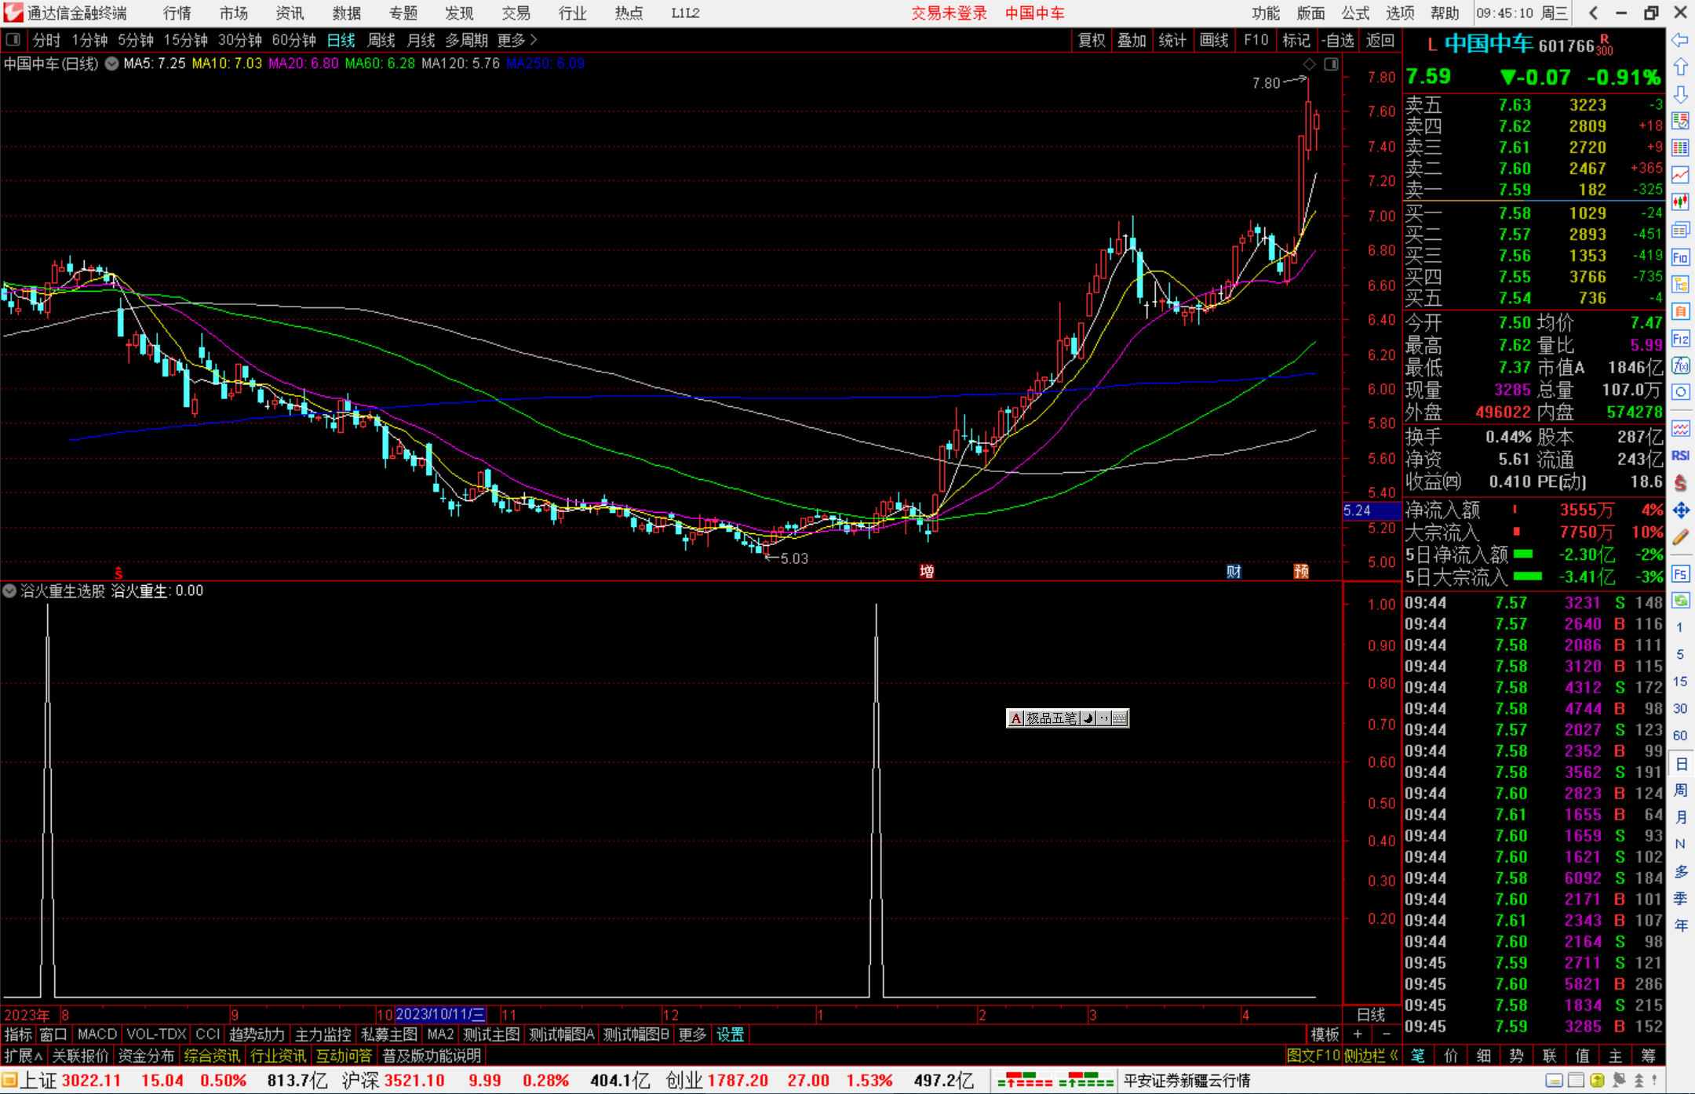1695x1094 pixels.
Task: Click the stacked windows news icon
Action: 1680,230
